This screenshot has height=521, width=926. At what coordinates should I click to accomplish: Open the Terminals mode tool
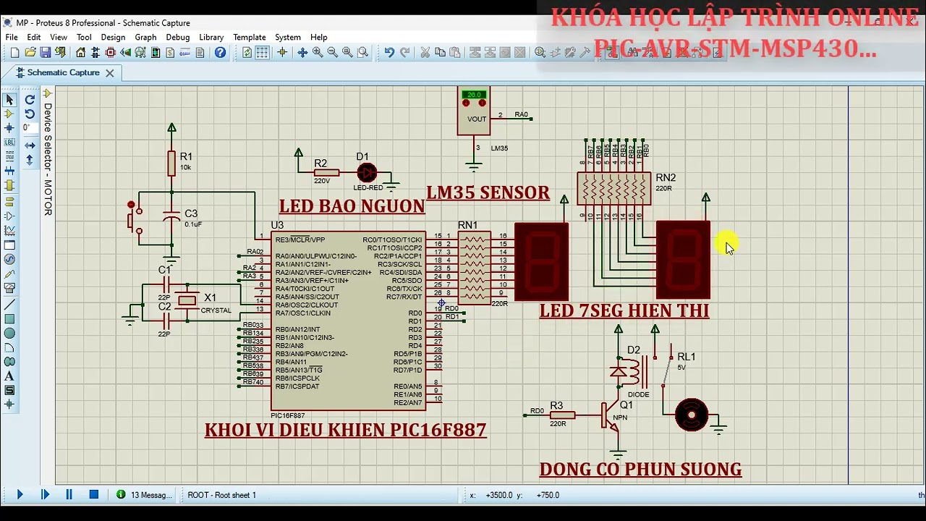click(x=9, y=201)
